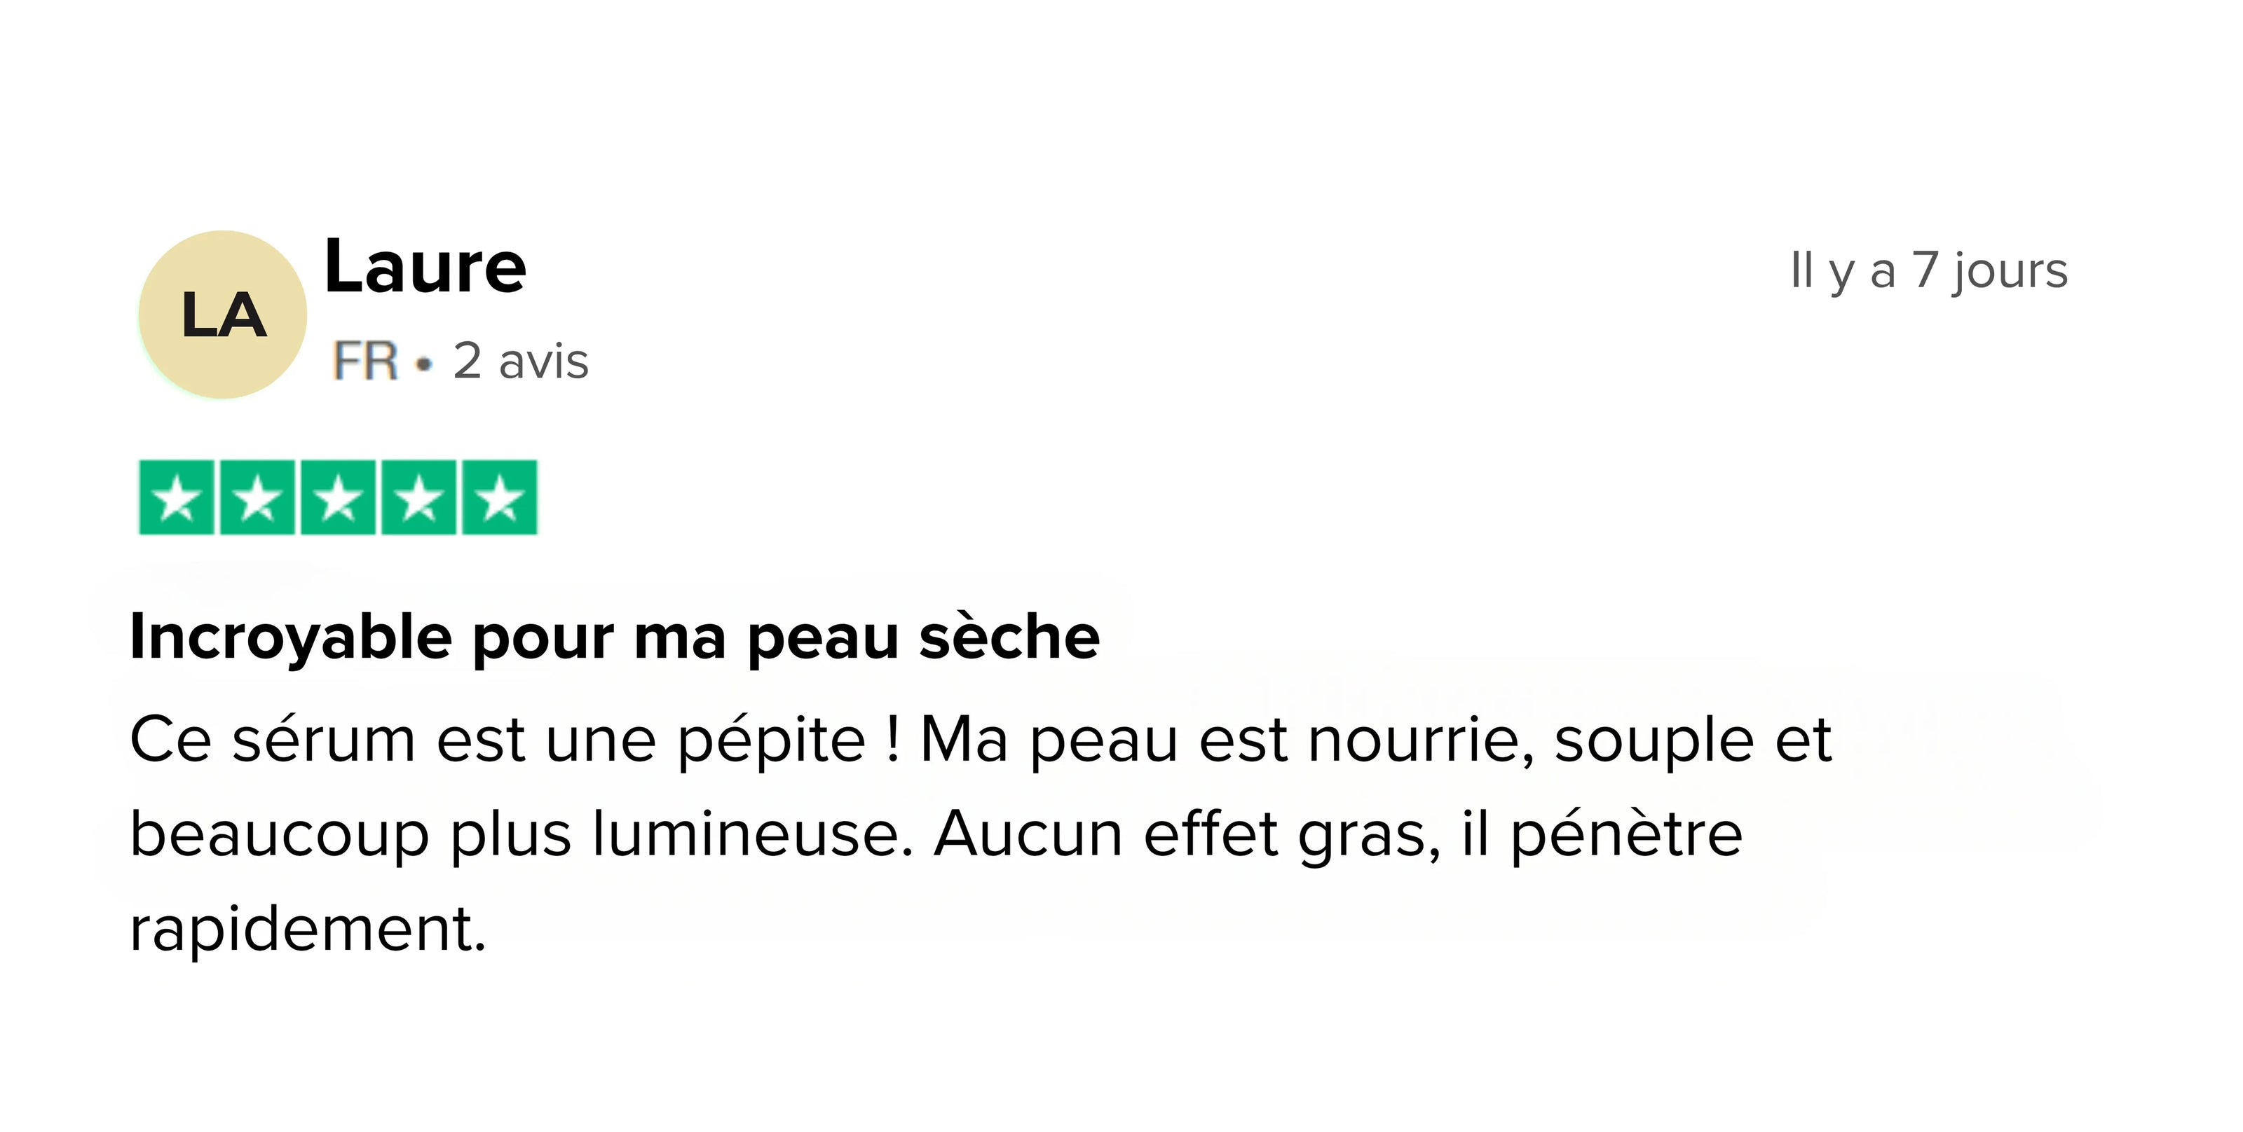Select the first green star

177,497
